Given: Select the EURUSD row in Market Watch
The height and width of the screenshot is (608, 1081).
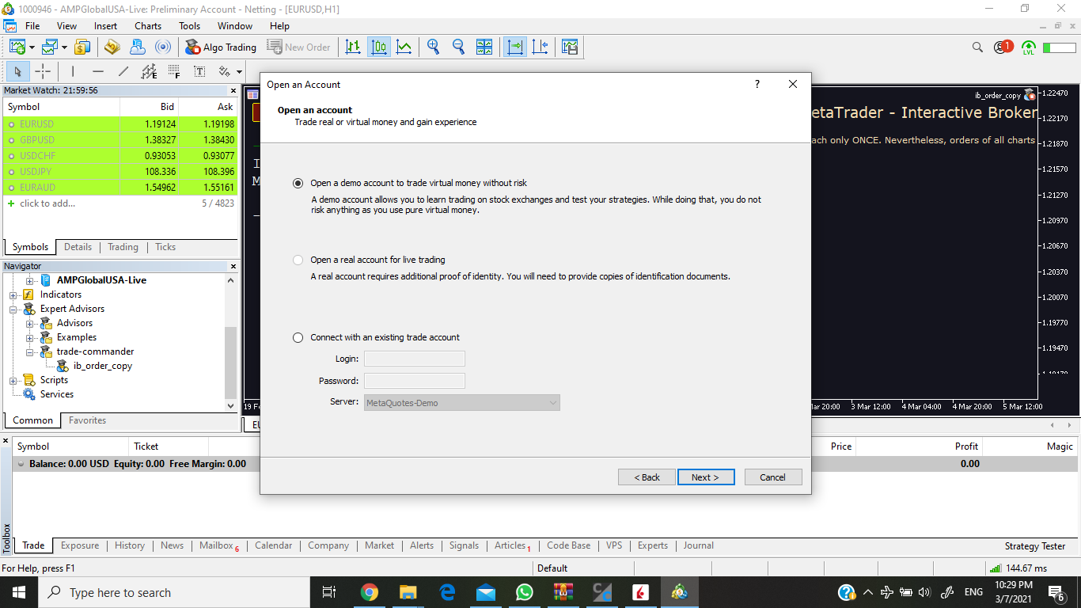Looking at the screenshot, I should 120,124.
